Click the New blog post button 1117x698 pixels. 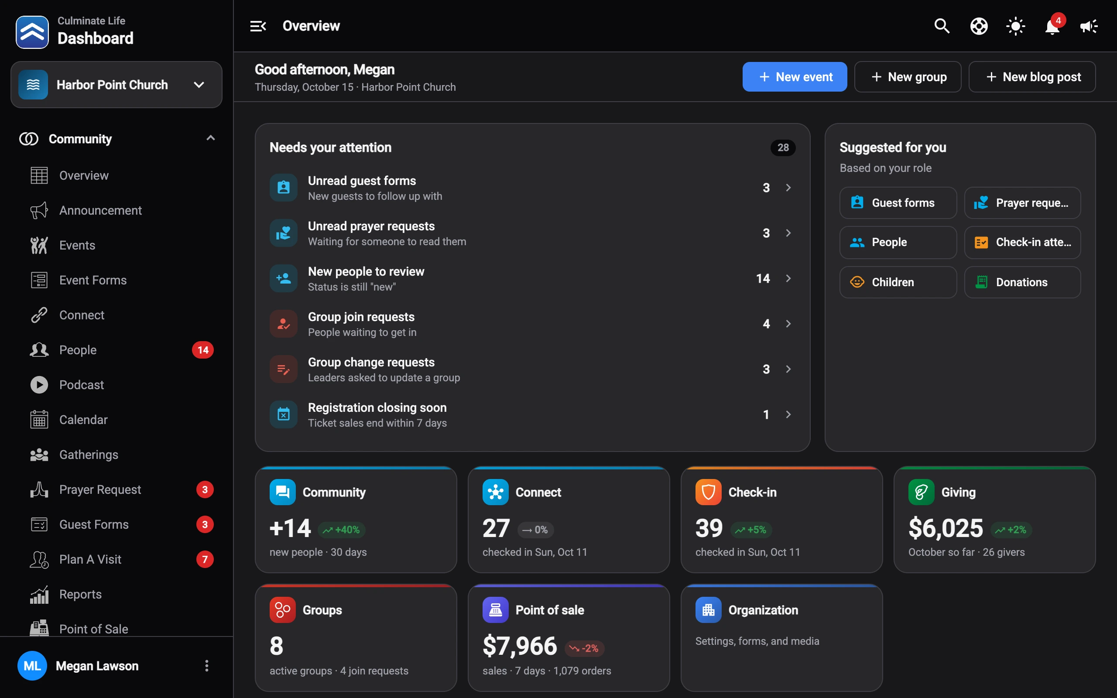coord(1031,77)
